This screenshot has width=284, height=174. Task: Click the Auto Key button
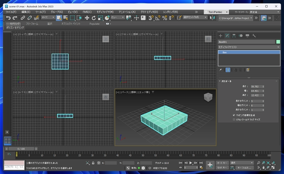point(222,163)
